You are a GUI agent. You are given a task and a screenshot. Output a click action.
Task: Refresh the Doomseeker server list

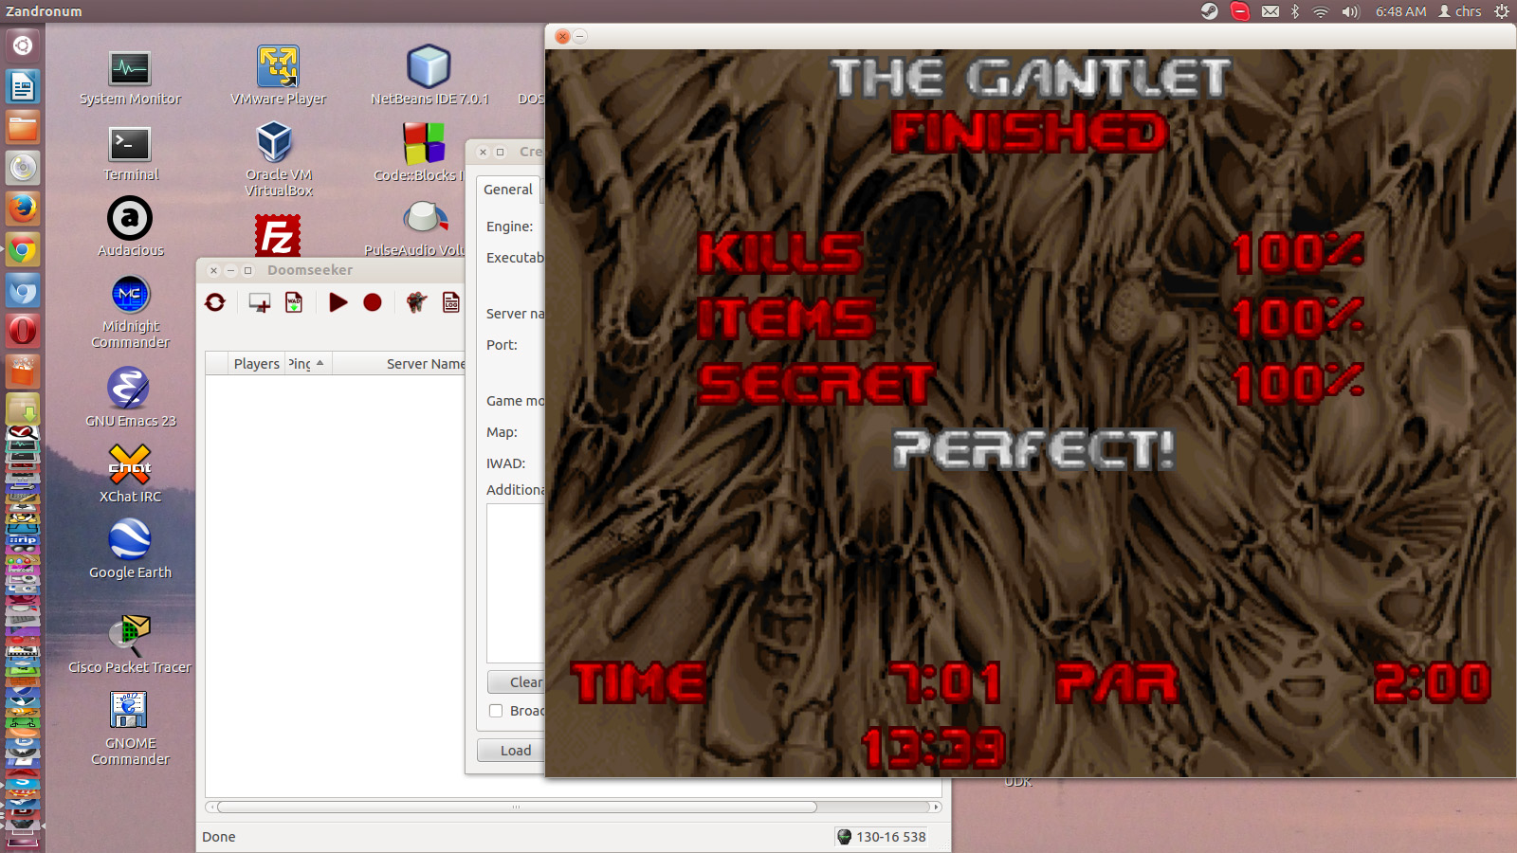215,302
